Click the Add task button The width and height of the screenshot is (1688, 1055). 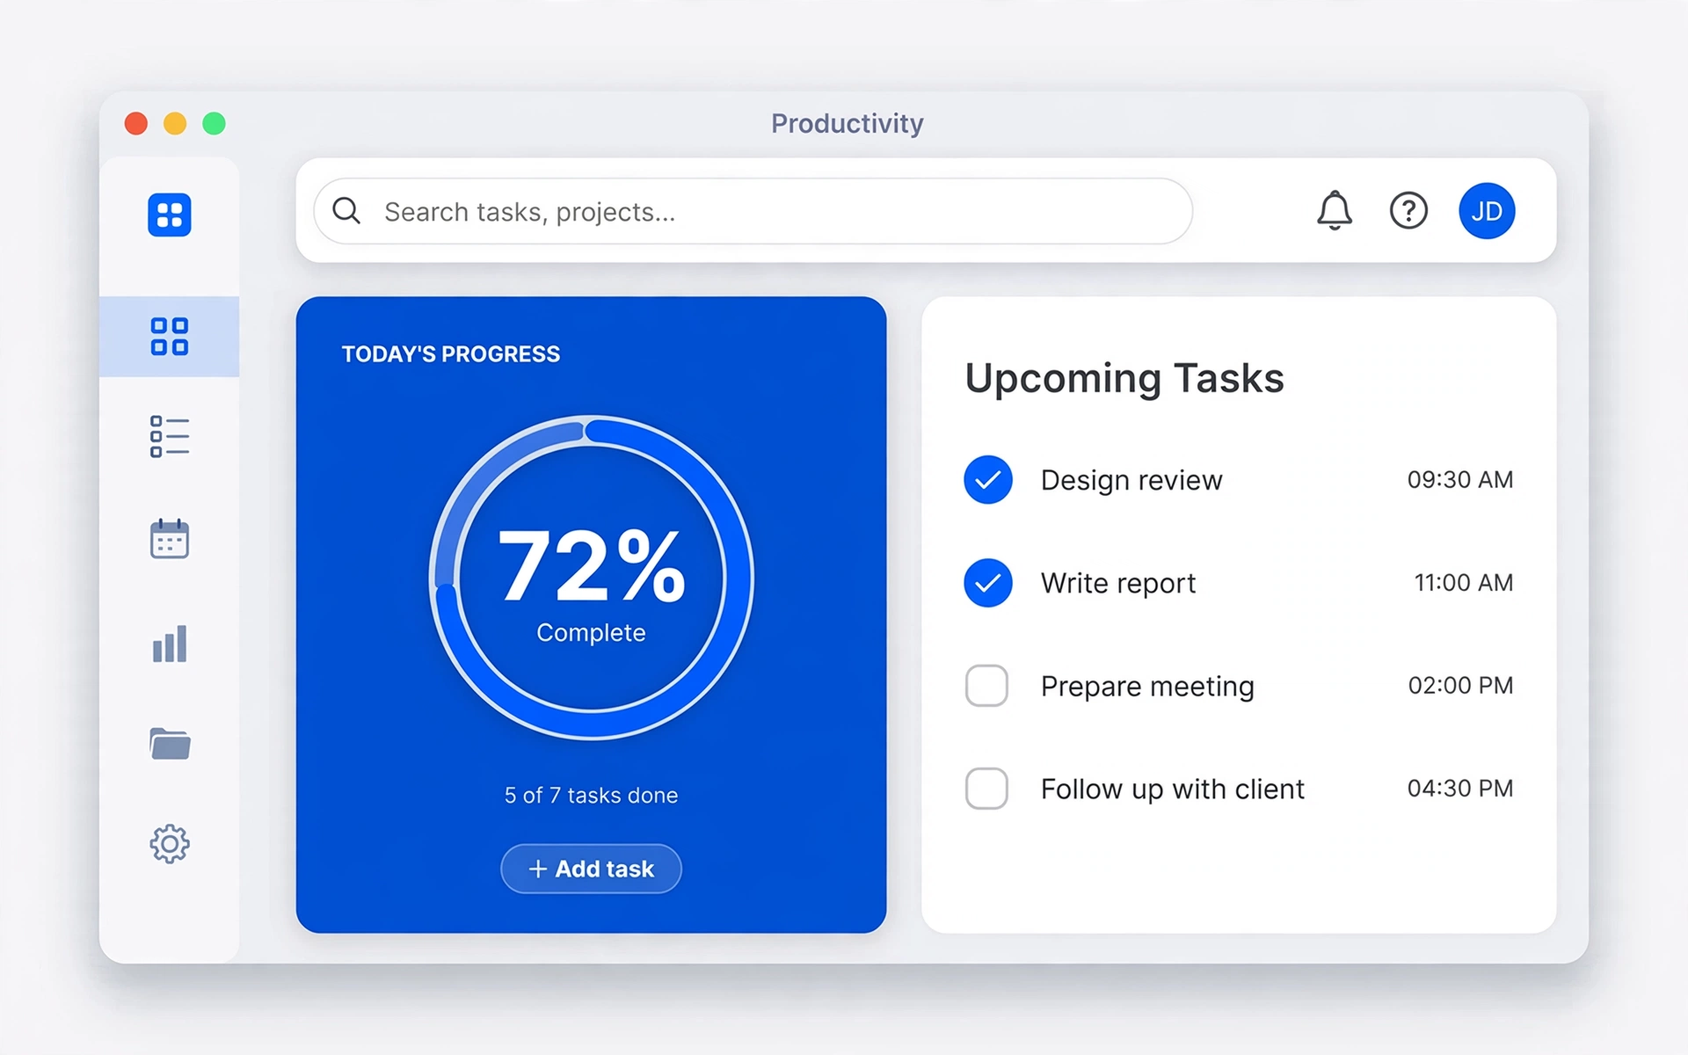click(591, 869)
